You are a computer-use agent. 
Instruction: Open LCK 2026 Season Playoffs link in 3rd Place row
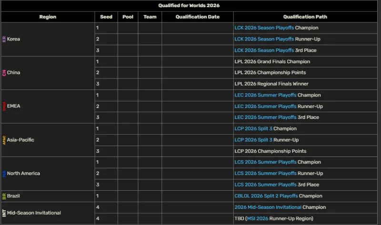[264, 50]
